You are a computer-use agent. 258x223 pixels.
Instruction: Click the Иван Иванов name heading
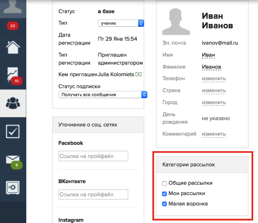[x=217, y=21]
